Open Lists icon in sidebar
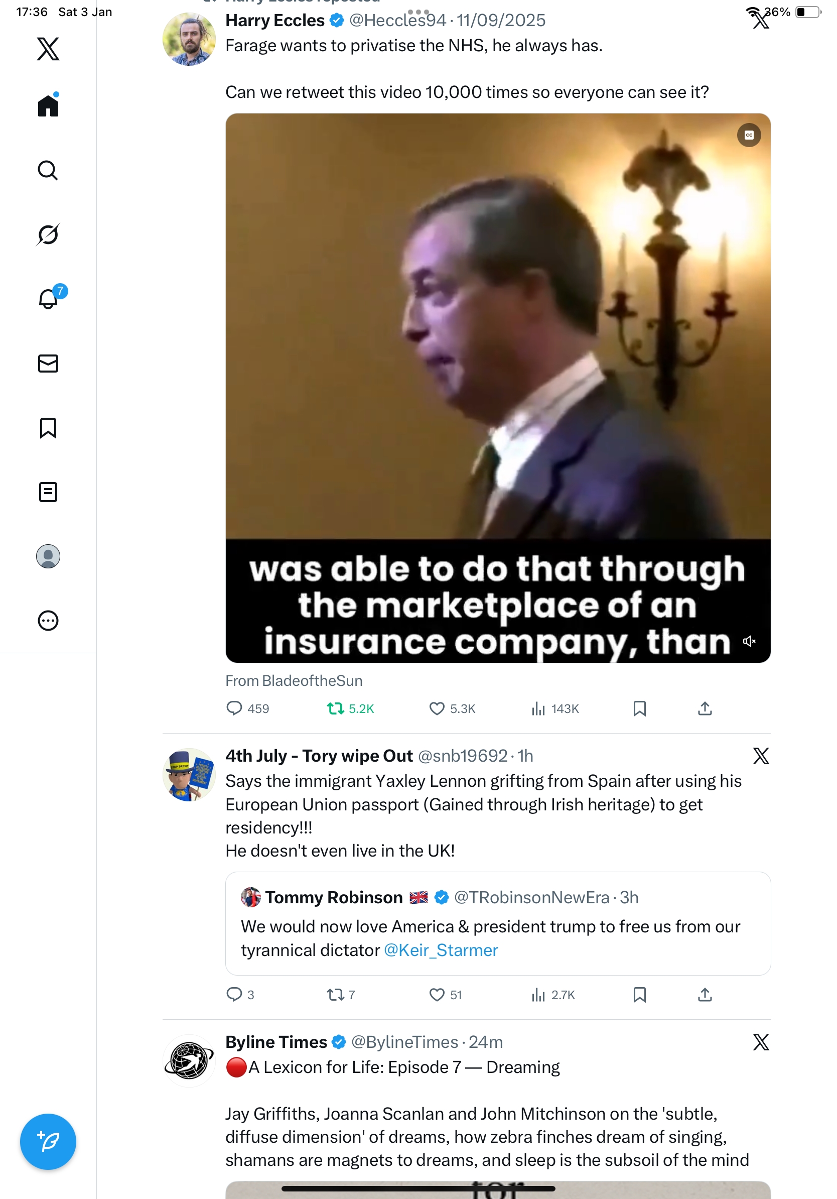The width and height of the screenshot is (837, 1199). point(48,492)
